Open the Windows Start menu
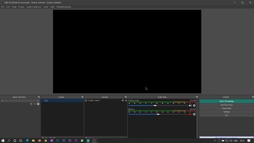Image resolution: width=254 pixels, height=143 pixels. [x=3, y=141]
